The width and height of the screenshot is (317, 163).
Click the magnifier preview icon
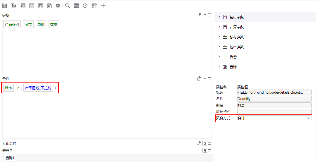[x=67, y=6]
